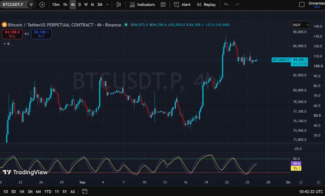Open the USDT currency dropdown
The image size is (325, 196).
coord(301,25)
